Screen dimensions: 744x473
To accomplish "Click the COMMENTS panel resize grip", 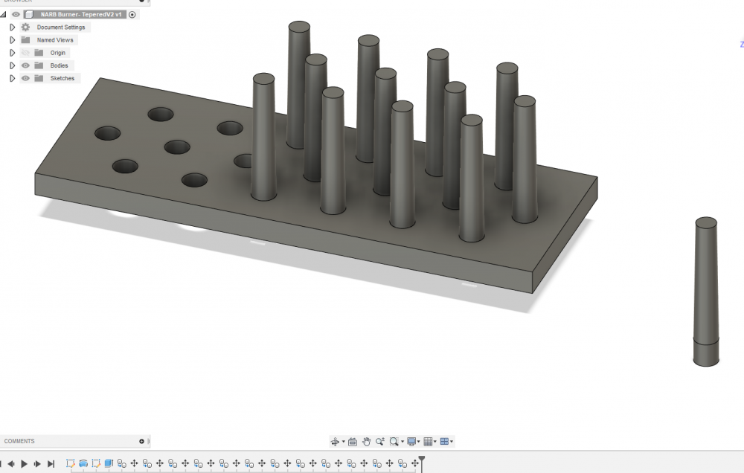I will [x=149, y=441].
